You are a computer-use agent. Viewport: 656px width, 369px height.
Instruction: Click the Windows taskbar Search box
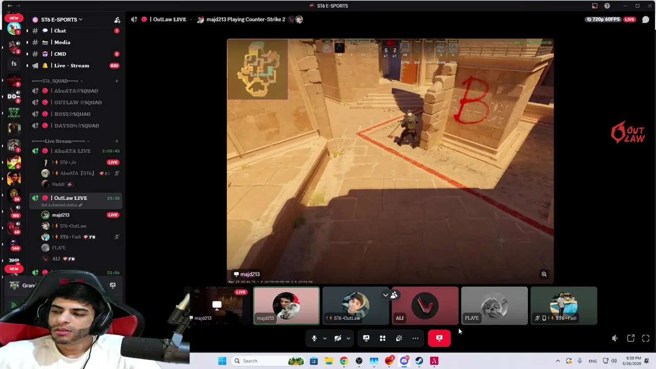click(x=267, y=361)
